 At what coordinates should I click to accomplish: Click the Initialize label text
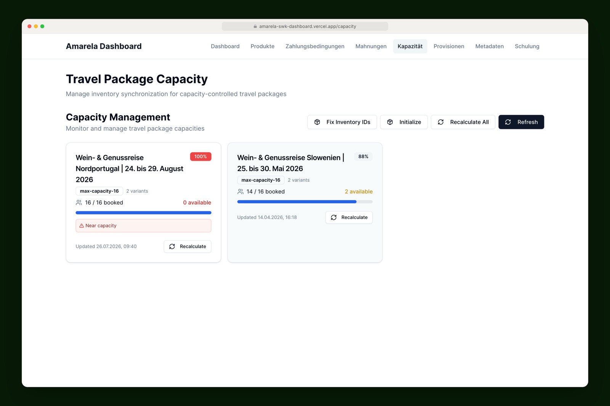click(x=410, y=122)
